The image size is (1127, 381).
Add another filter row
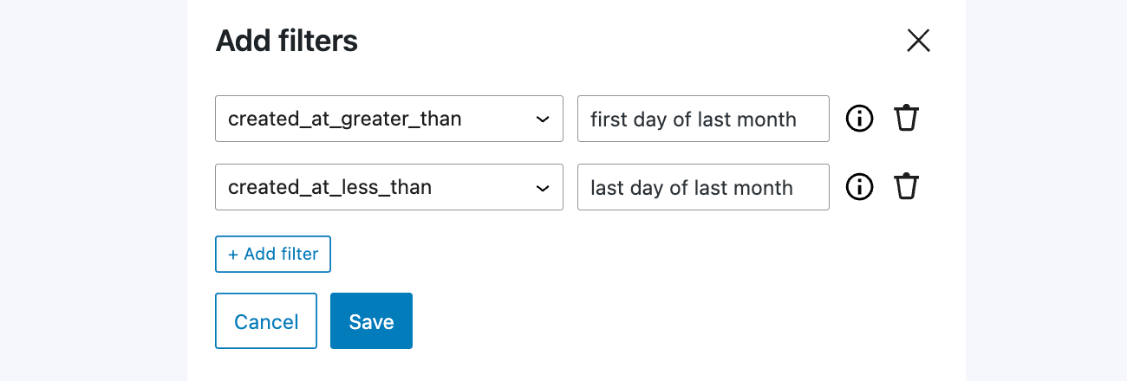(x=273, y=254)
